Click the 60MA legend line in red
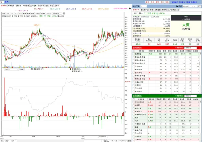202x142 pixels. [85, 9]
